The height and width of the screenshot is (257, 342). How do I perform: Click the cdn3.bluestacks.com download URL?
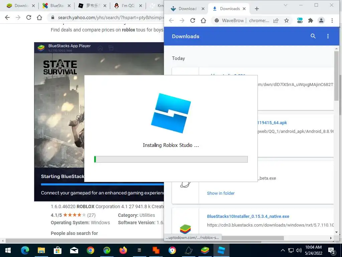[x=270, y=225]
